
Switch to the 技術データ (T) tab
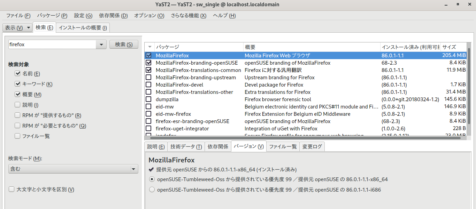(186, 147)
